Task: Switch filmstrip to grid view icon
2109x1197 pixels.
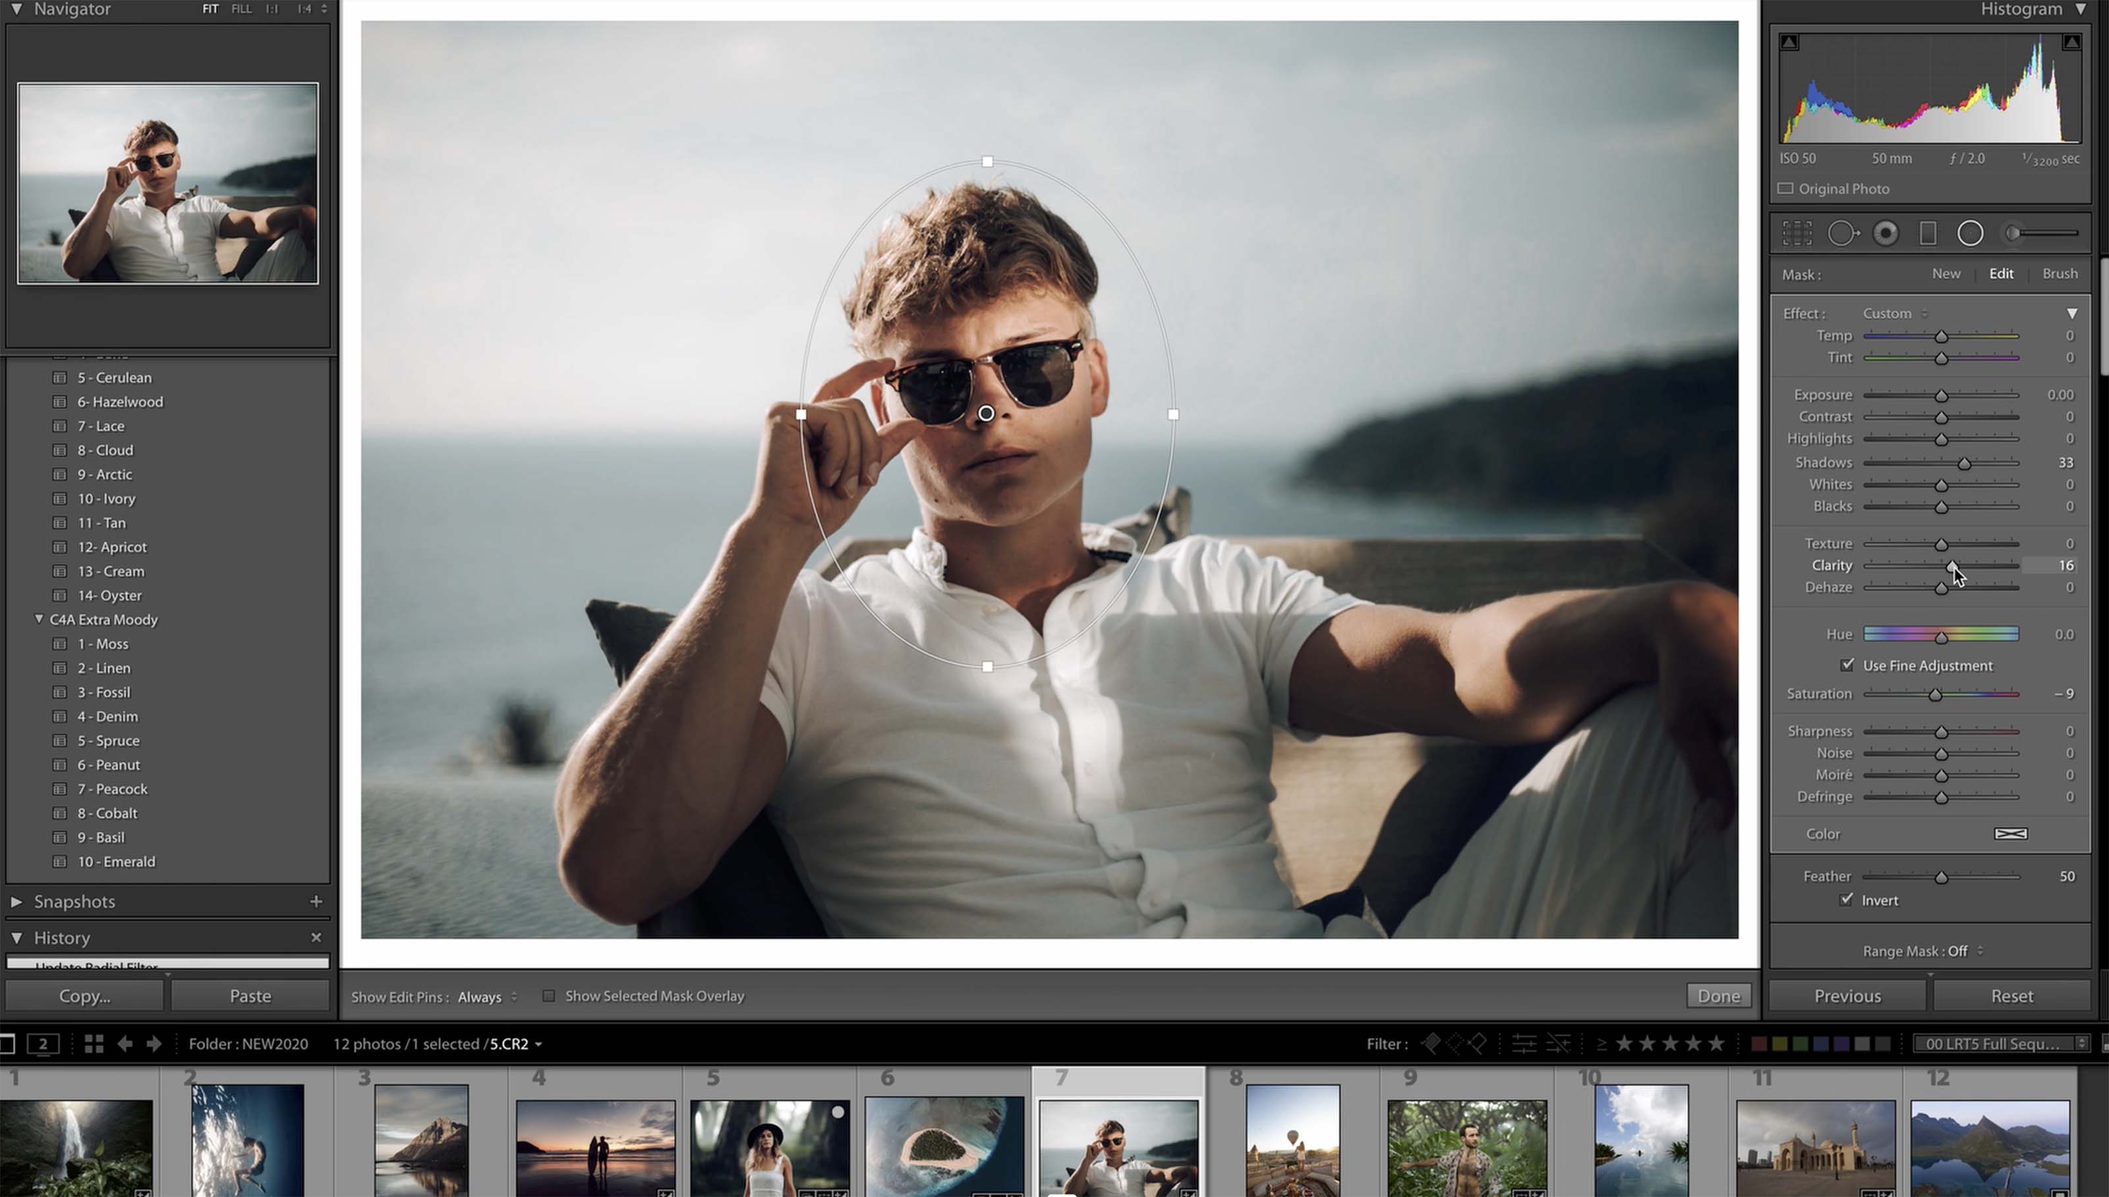Action: [94, 1044]
